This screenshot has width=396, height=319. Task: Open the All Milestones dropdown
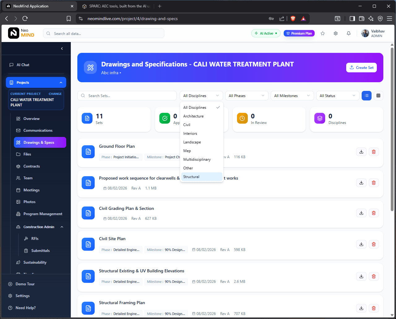click(x=292, y=96)
